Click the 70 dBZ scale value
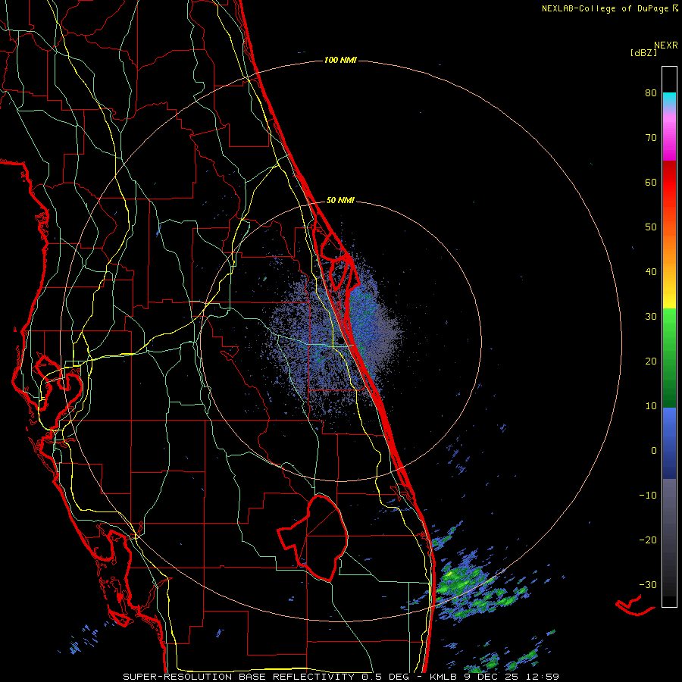 651,138
